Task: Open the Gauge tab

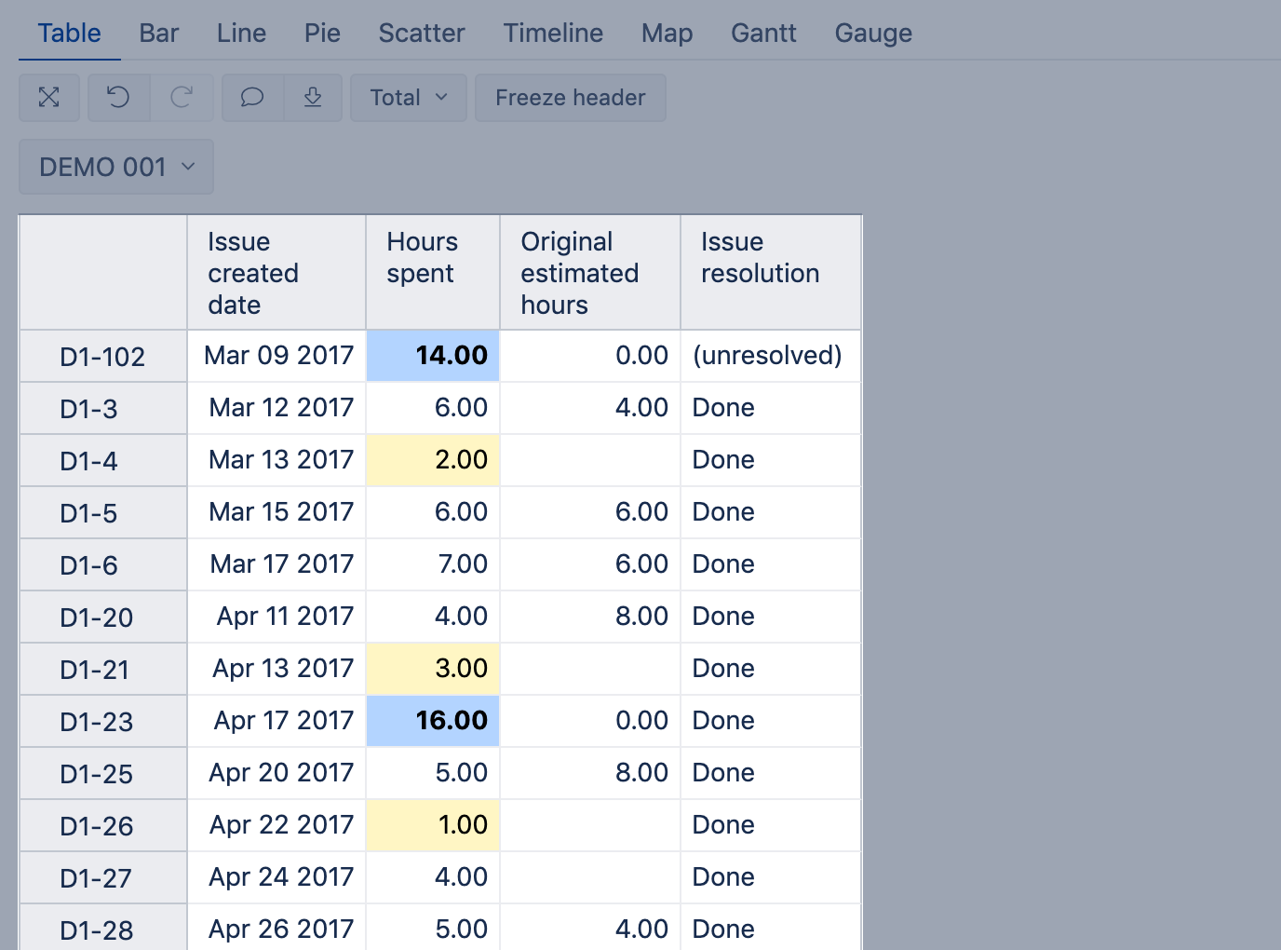Action: (x=873, y=34)
